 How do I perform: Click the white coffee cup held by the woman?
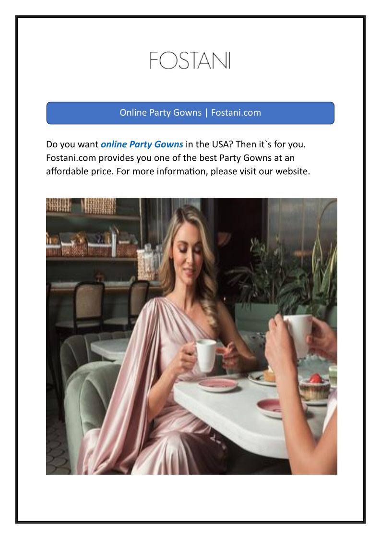(x=205, y=355)
